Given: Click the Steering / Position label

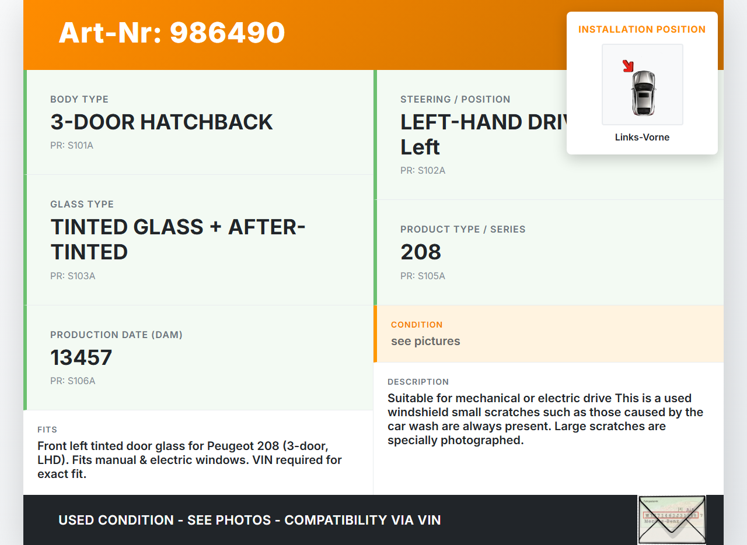Looking at the screenshot, I should pyautogui.click(x=455, y=99).
